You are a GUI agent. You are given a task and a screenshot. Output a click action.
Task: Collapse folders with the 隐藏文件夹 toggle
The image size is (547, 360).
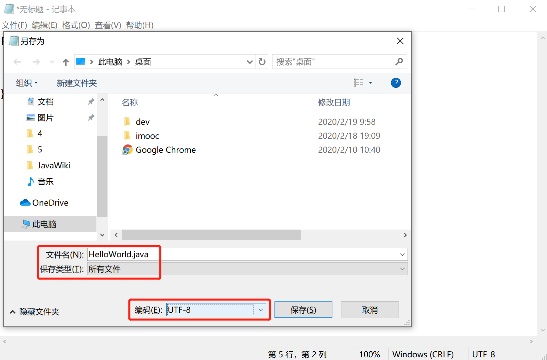34,312
